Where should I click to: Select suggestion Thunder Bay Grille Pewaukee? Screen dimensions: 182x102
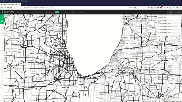click(x=169, y=27)
